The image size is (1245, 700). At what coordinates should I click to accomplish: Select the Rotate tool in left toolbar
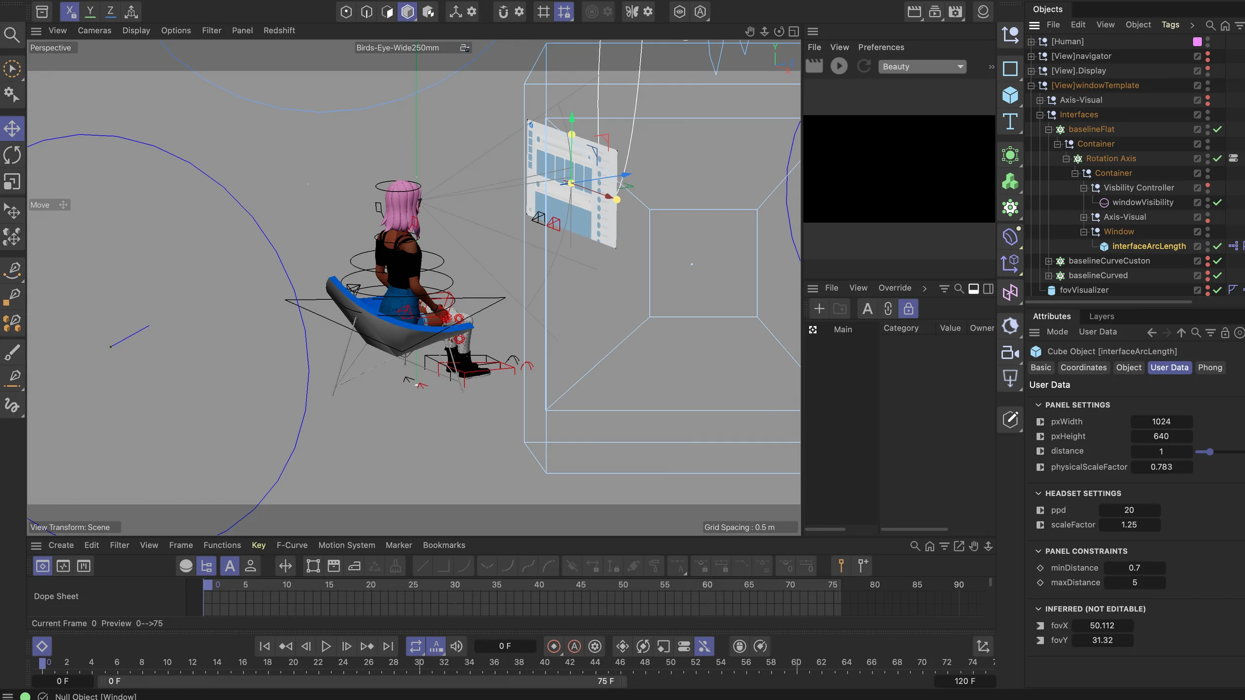pyautogui.click(x=12, y=156)
